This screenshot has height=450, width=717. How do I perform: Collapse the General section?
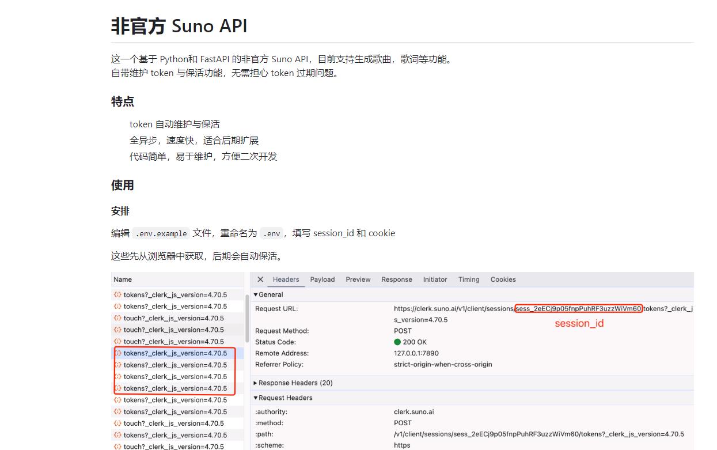pyautogui.click(x=268, y=294)
